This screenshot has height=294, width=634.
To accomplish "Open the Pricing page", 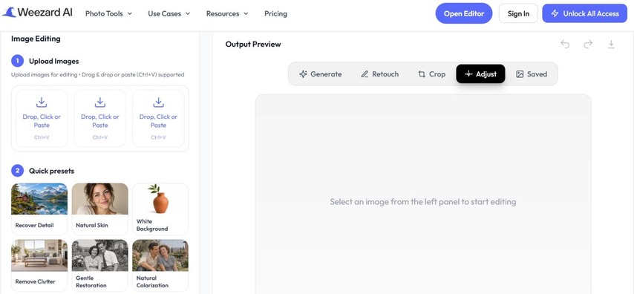I will [275, 13].
